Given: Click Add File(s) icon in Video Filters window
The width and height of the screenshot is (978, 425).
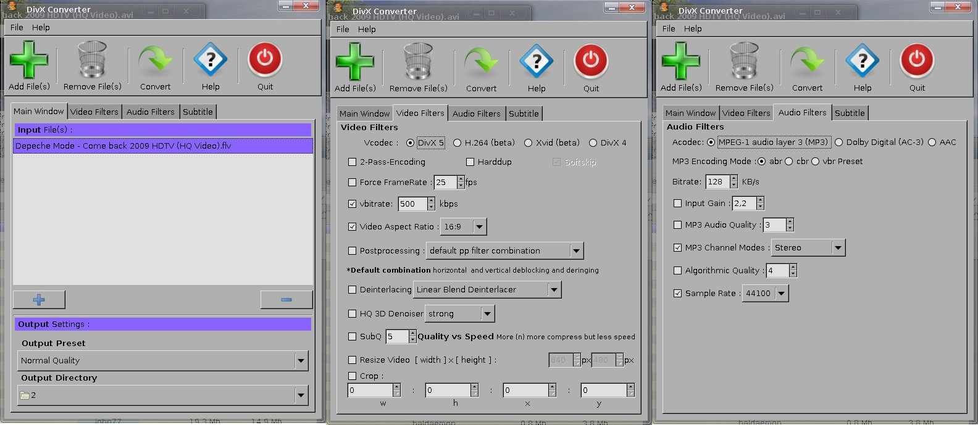Looking at the screenshot, I should [354, 62].
